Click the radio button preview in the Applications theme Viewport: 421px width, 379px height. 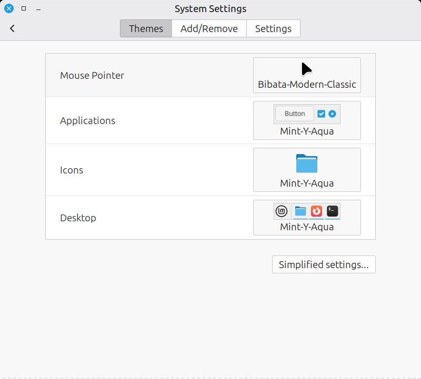tap(332, 114)
